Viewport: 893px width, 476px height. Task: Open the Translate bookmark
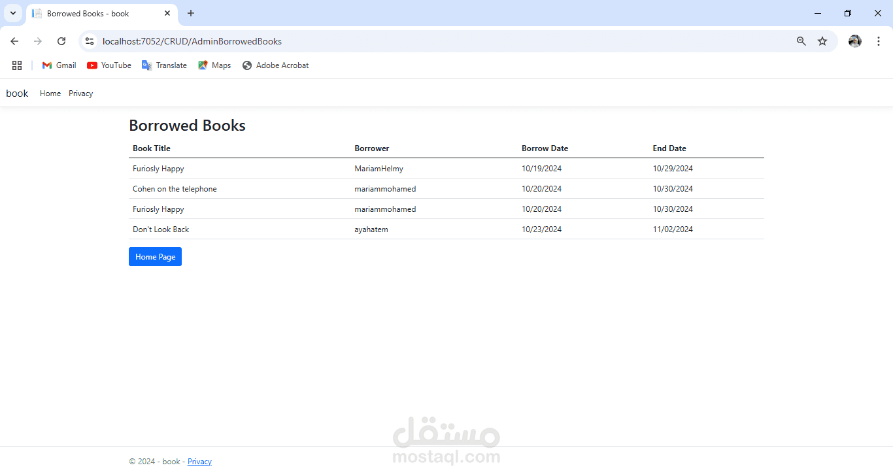click(x=164, y=65)
